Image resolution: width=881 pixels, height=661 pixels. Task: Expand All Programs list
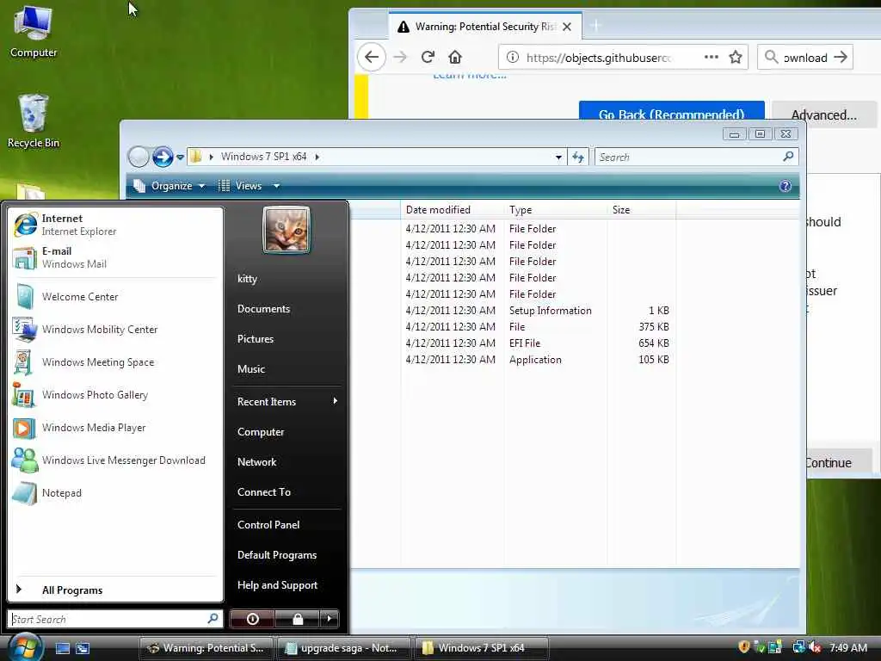115,590
